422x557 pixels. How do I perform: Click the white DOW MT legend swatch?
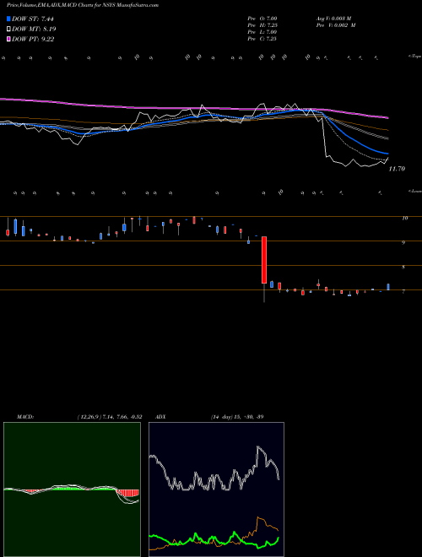click(9, 30)
